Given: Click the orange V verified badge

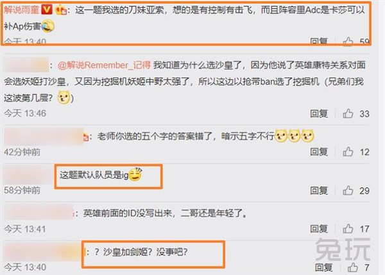Looking at the screenshot, I should click(x=47, y=10).
